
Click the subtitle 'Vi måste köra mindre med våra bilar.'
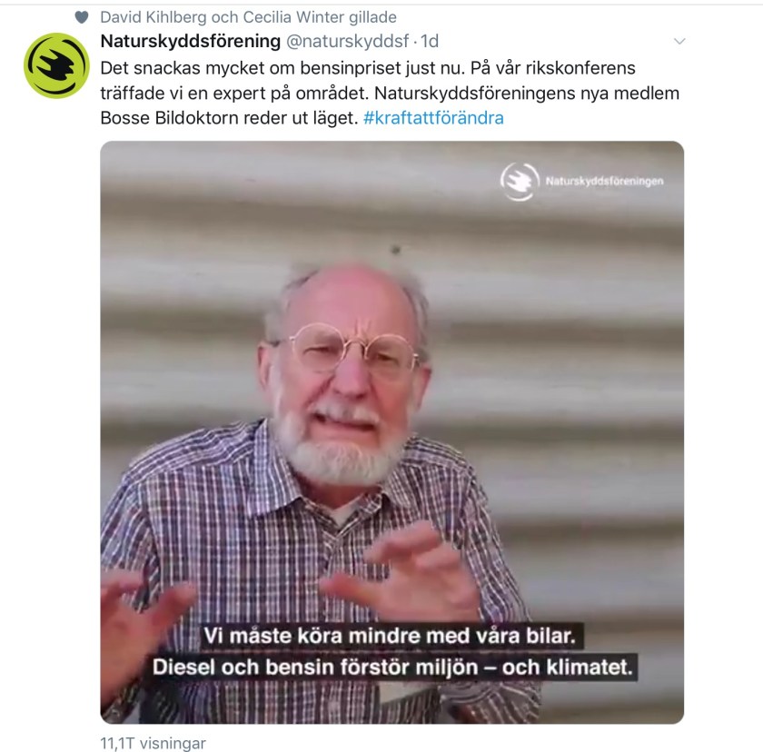point(390,636)
